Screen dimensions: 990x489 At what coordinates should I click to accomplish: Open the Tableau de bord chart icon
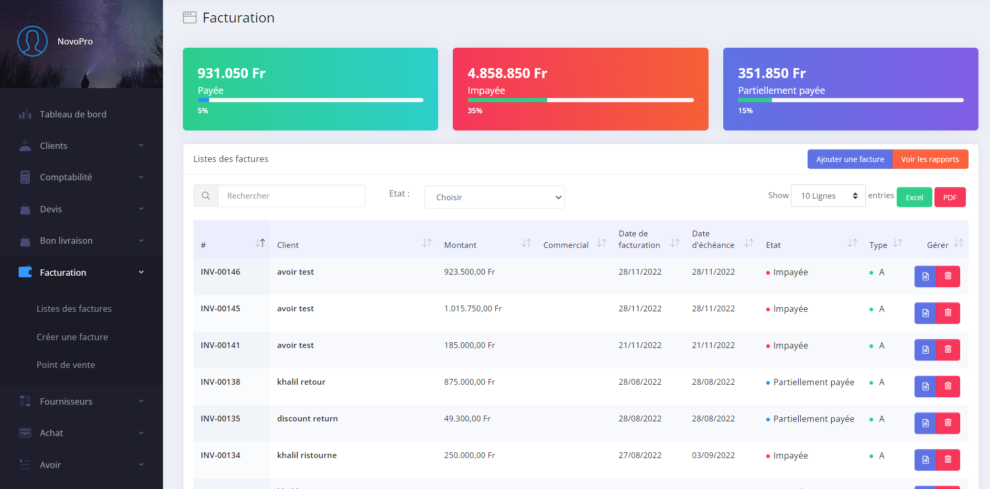[25, 114]
